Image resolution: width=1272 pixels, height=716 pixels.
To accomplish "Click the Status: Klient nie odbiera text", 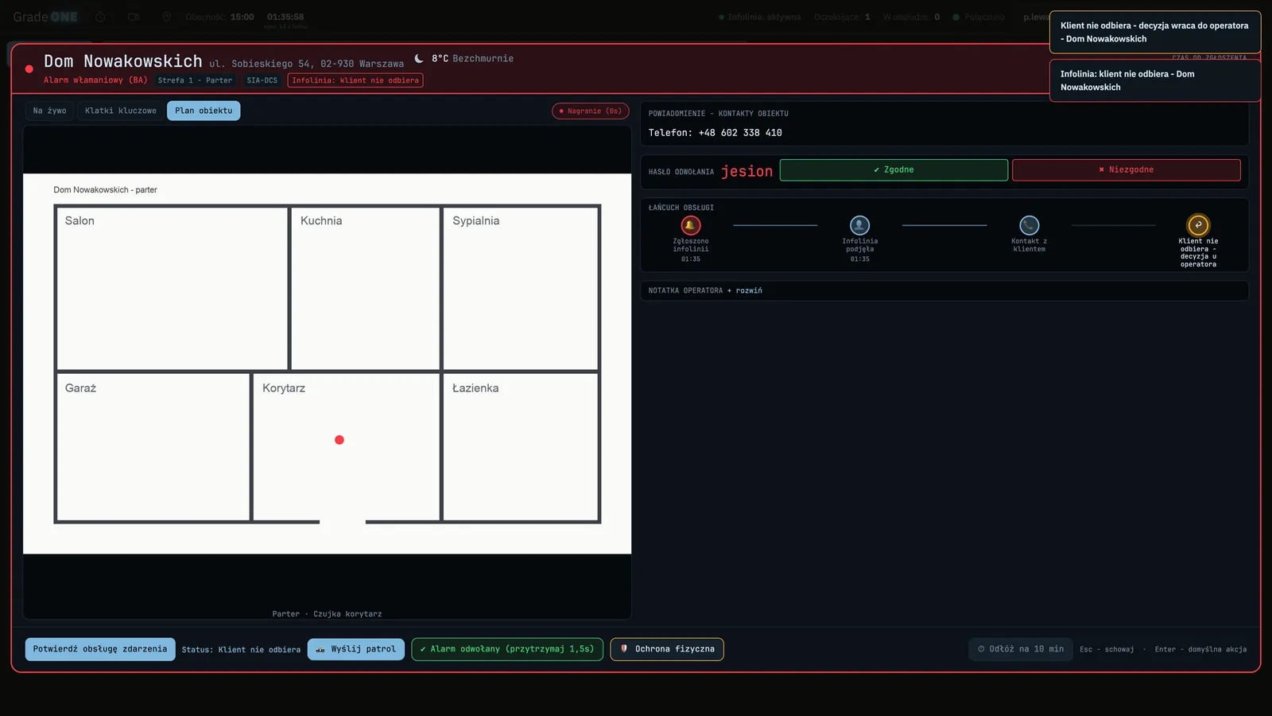I will point(241,650).
